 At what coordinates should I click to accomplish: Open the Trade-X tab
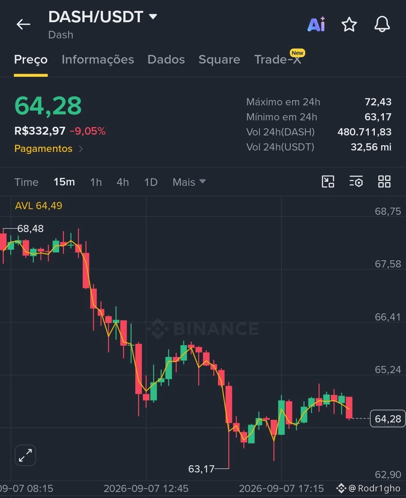coord(278,59)
